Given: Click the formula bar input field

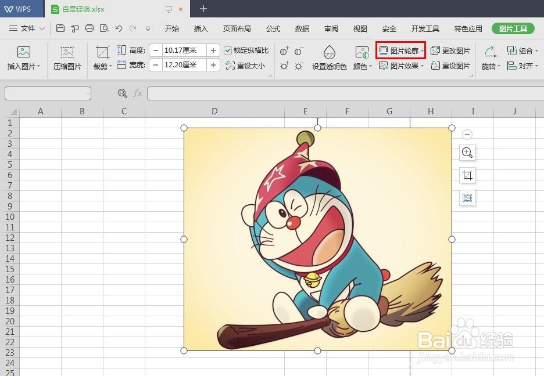Looking at the screenshot, I should (x=345, y=93).
